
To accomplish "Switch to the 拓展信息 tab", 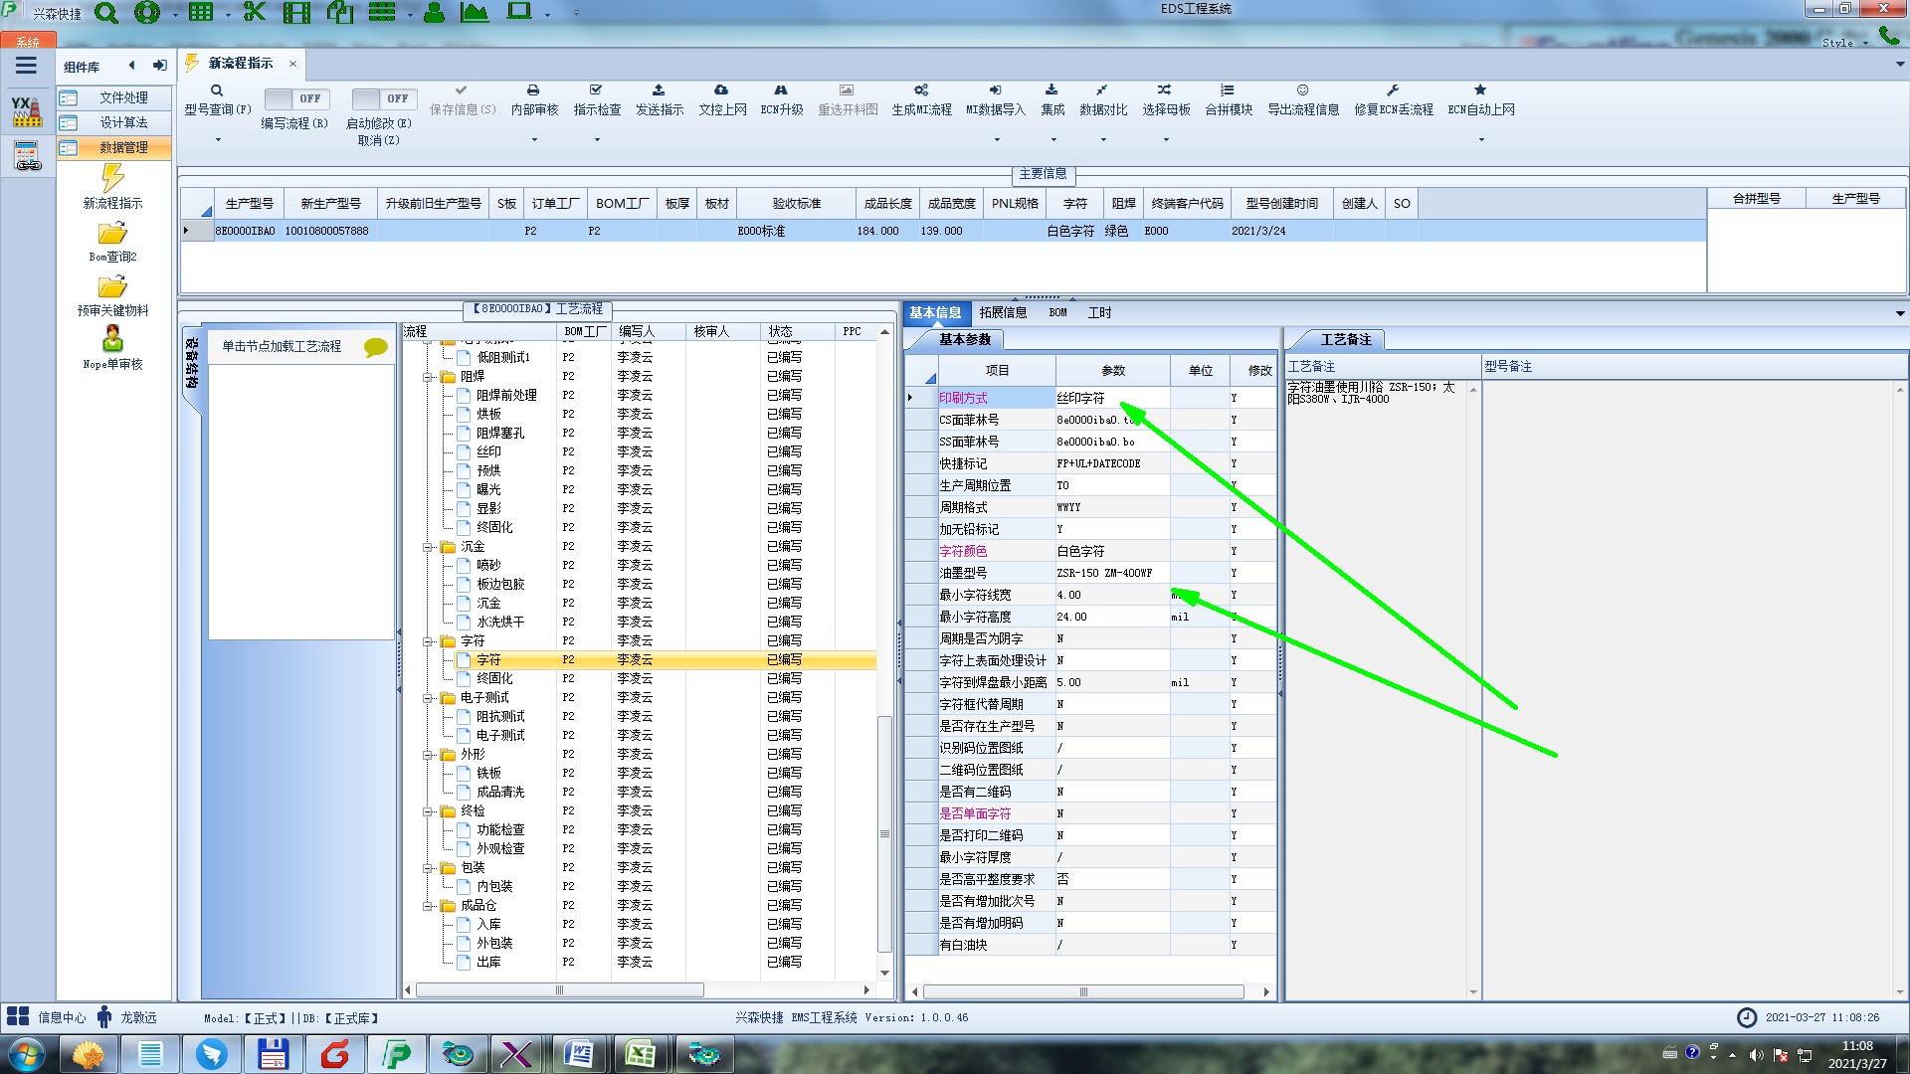I will [1003, 312].
